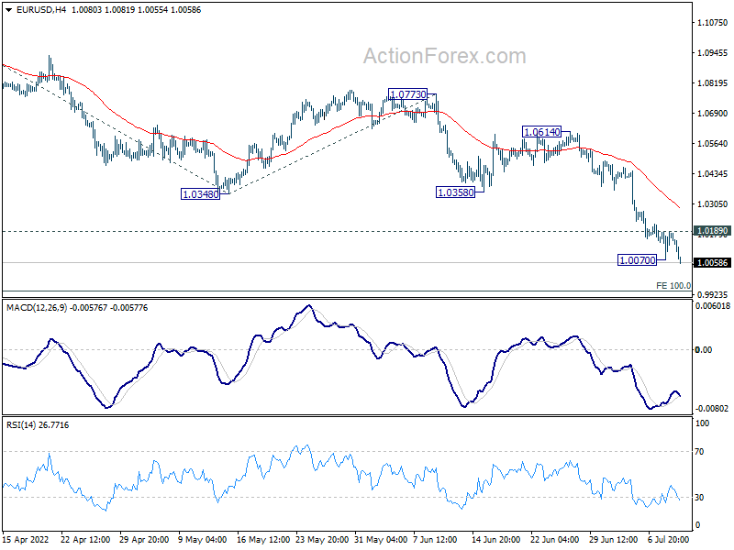Click the 1.07730 price label
734x550 pixels.
[x=407, y=94]
